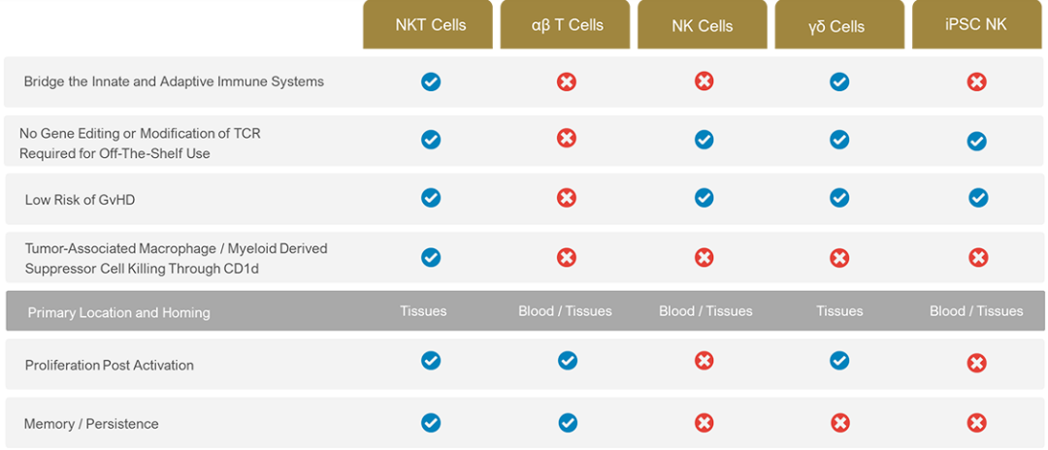Select the iPSC NK column header
Screen dimensions: 1048x450
point(977,24)
